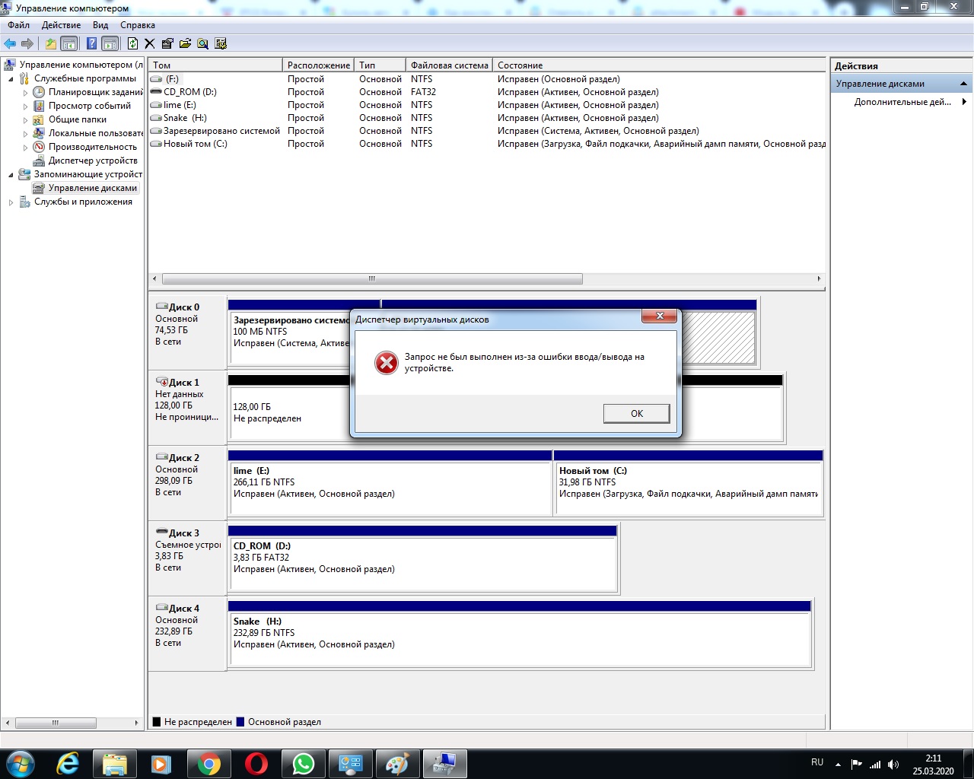Toggle the Actions pane toolbar button
974x779 pixels.
[x=110, y=43]
